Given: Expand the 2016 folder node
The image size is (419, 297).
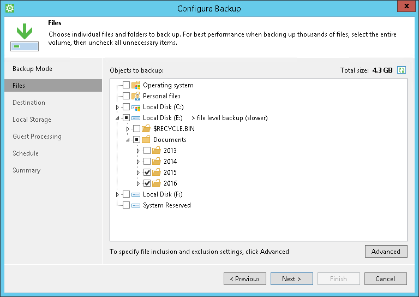Looking at the screenshot, I should coord(138,183).
